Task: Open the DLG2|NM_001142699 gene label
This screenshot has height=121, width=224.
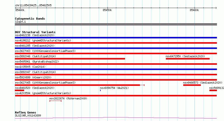Action: (28, 115)
